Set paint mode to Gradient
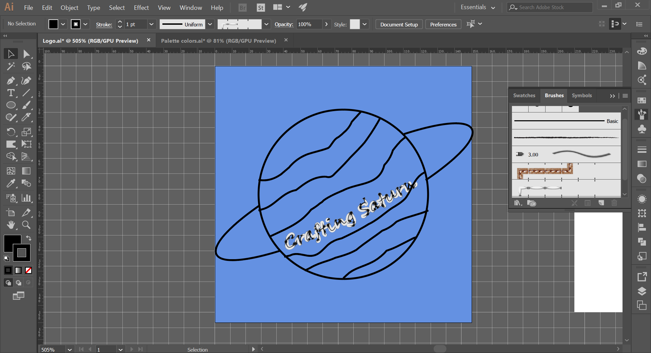 tap(18, 270)
